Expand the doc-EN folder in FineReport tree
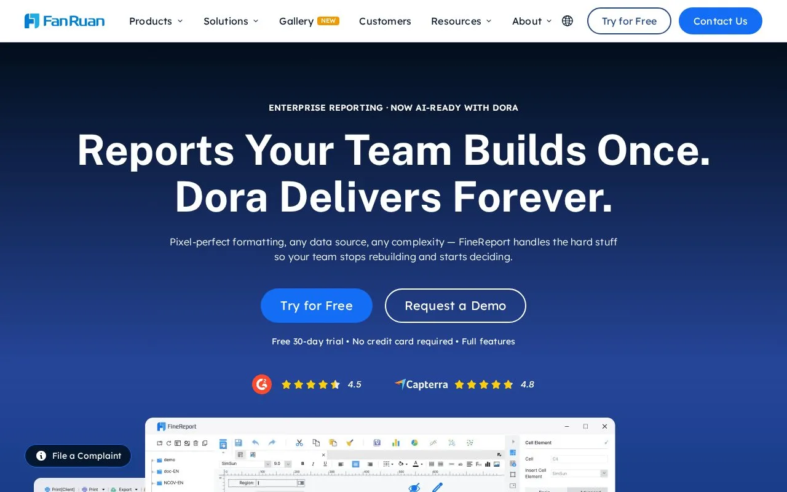Screen dimensions: 787x492 (153, 472)
